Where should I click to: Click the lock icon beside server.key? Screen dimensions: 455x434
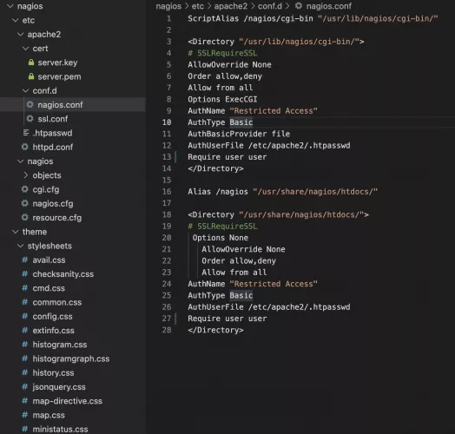[31, 62]
